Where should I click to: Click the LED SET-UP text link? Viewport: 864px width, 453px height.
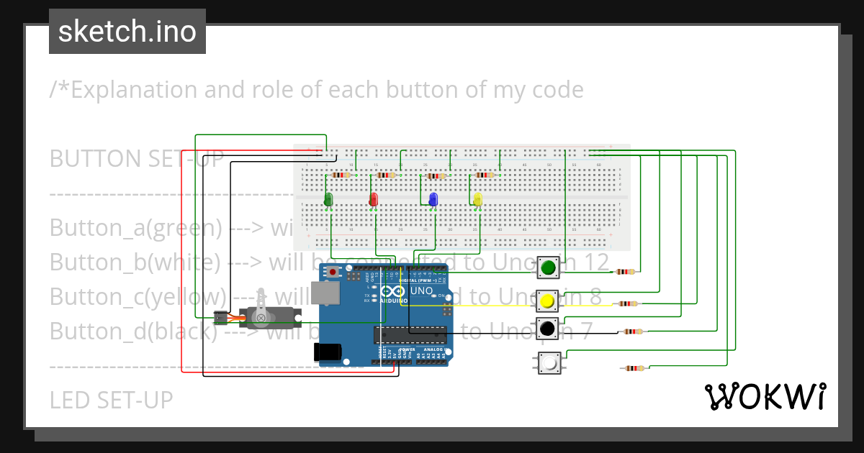tap(110, 400)
